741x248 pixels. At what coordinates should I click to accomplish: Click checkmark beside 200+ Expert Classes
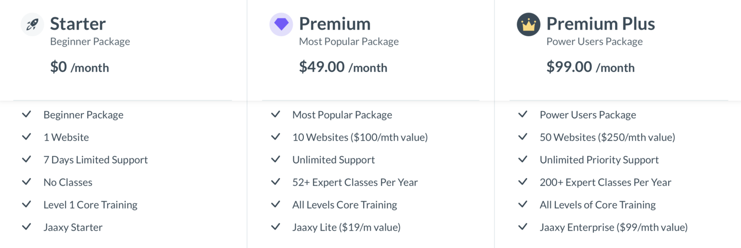[522, 182]
